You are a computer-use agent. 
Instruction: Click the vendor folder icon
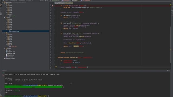click(6, 48)
